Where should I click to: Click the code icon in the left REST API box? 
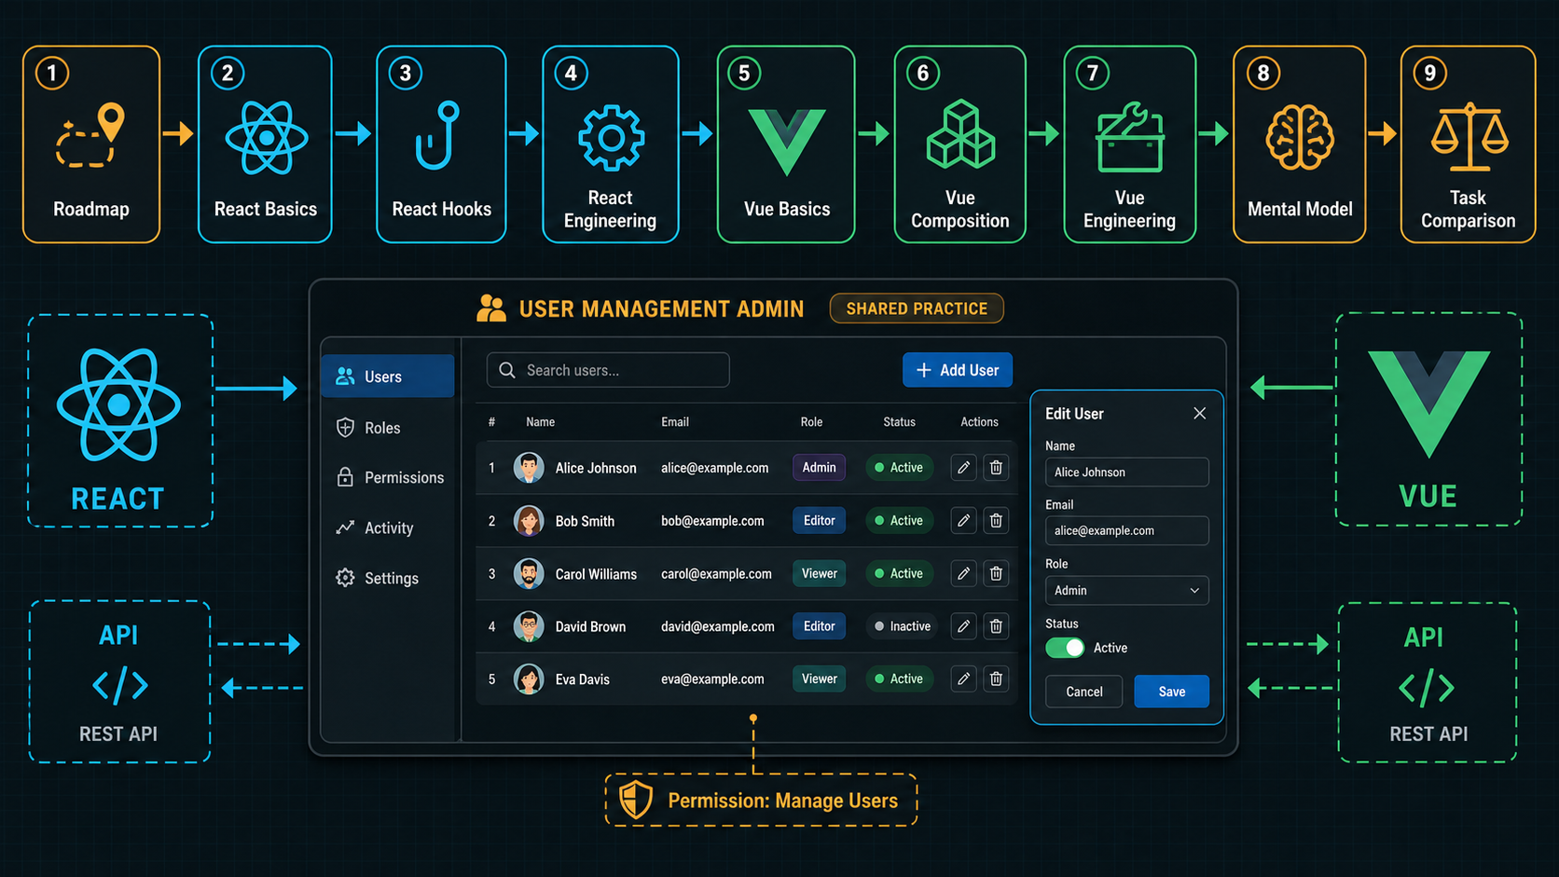(x=120, y=686)
